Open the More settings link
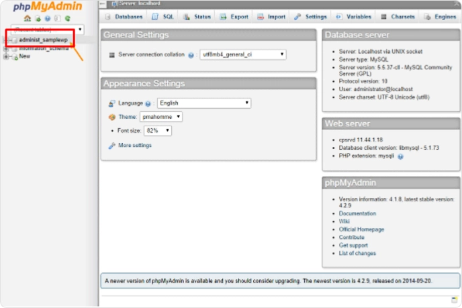This screenshot has width=462, height=308. 135,145
